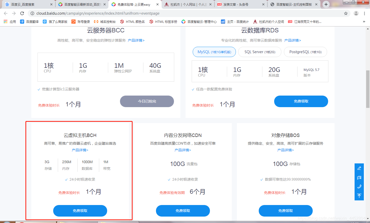370x223 pixels.
Task: Click the edit pencil icon in side toolbar
Action: coord(359,168)
